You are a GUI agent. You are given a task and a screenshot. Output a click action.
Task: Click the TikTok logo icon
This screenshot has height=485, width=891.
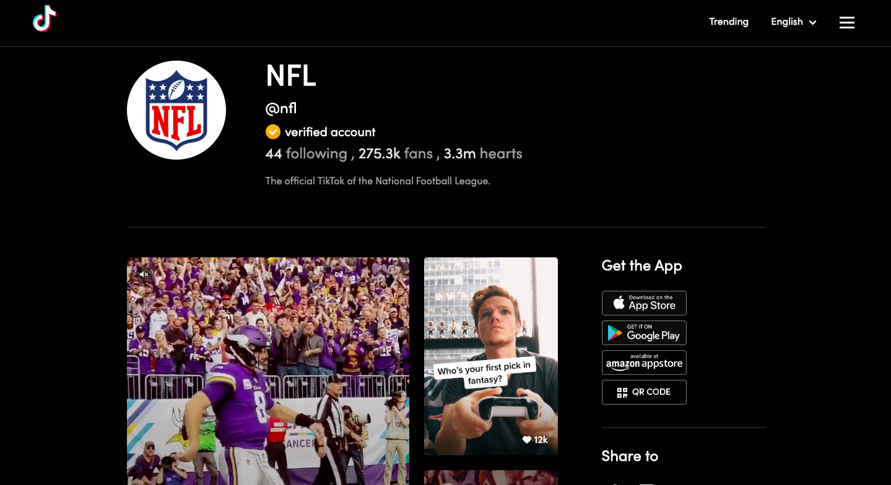tap(45, 19)
